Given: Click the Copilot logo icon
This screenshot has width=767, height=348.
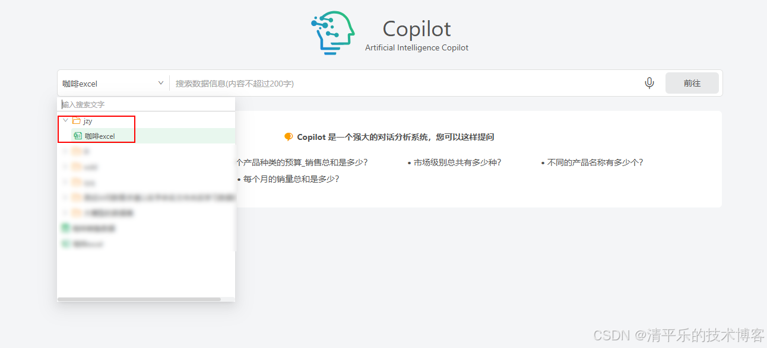Looking at the screenshot, I should coord(332,33).
